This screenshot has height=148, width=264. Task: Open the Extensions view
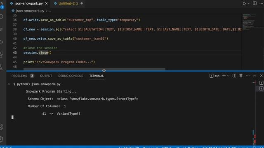tap(2, 55)
